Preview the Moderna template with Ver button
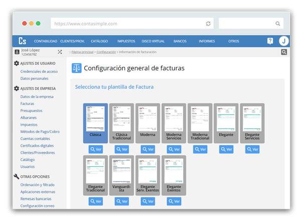 pos(147,149)
